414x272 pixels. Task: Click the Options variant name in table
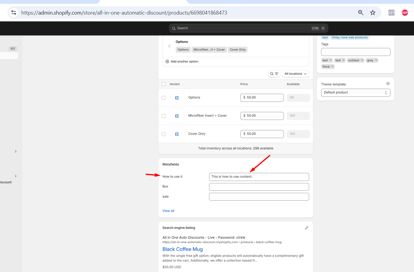tap(194, 97)
